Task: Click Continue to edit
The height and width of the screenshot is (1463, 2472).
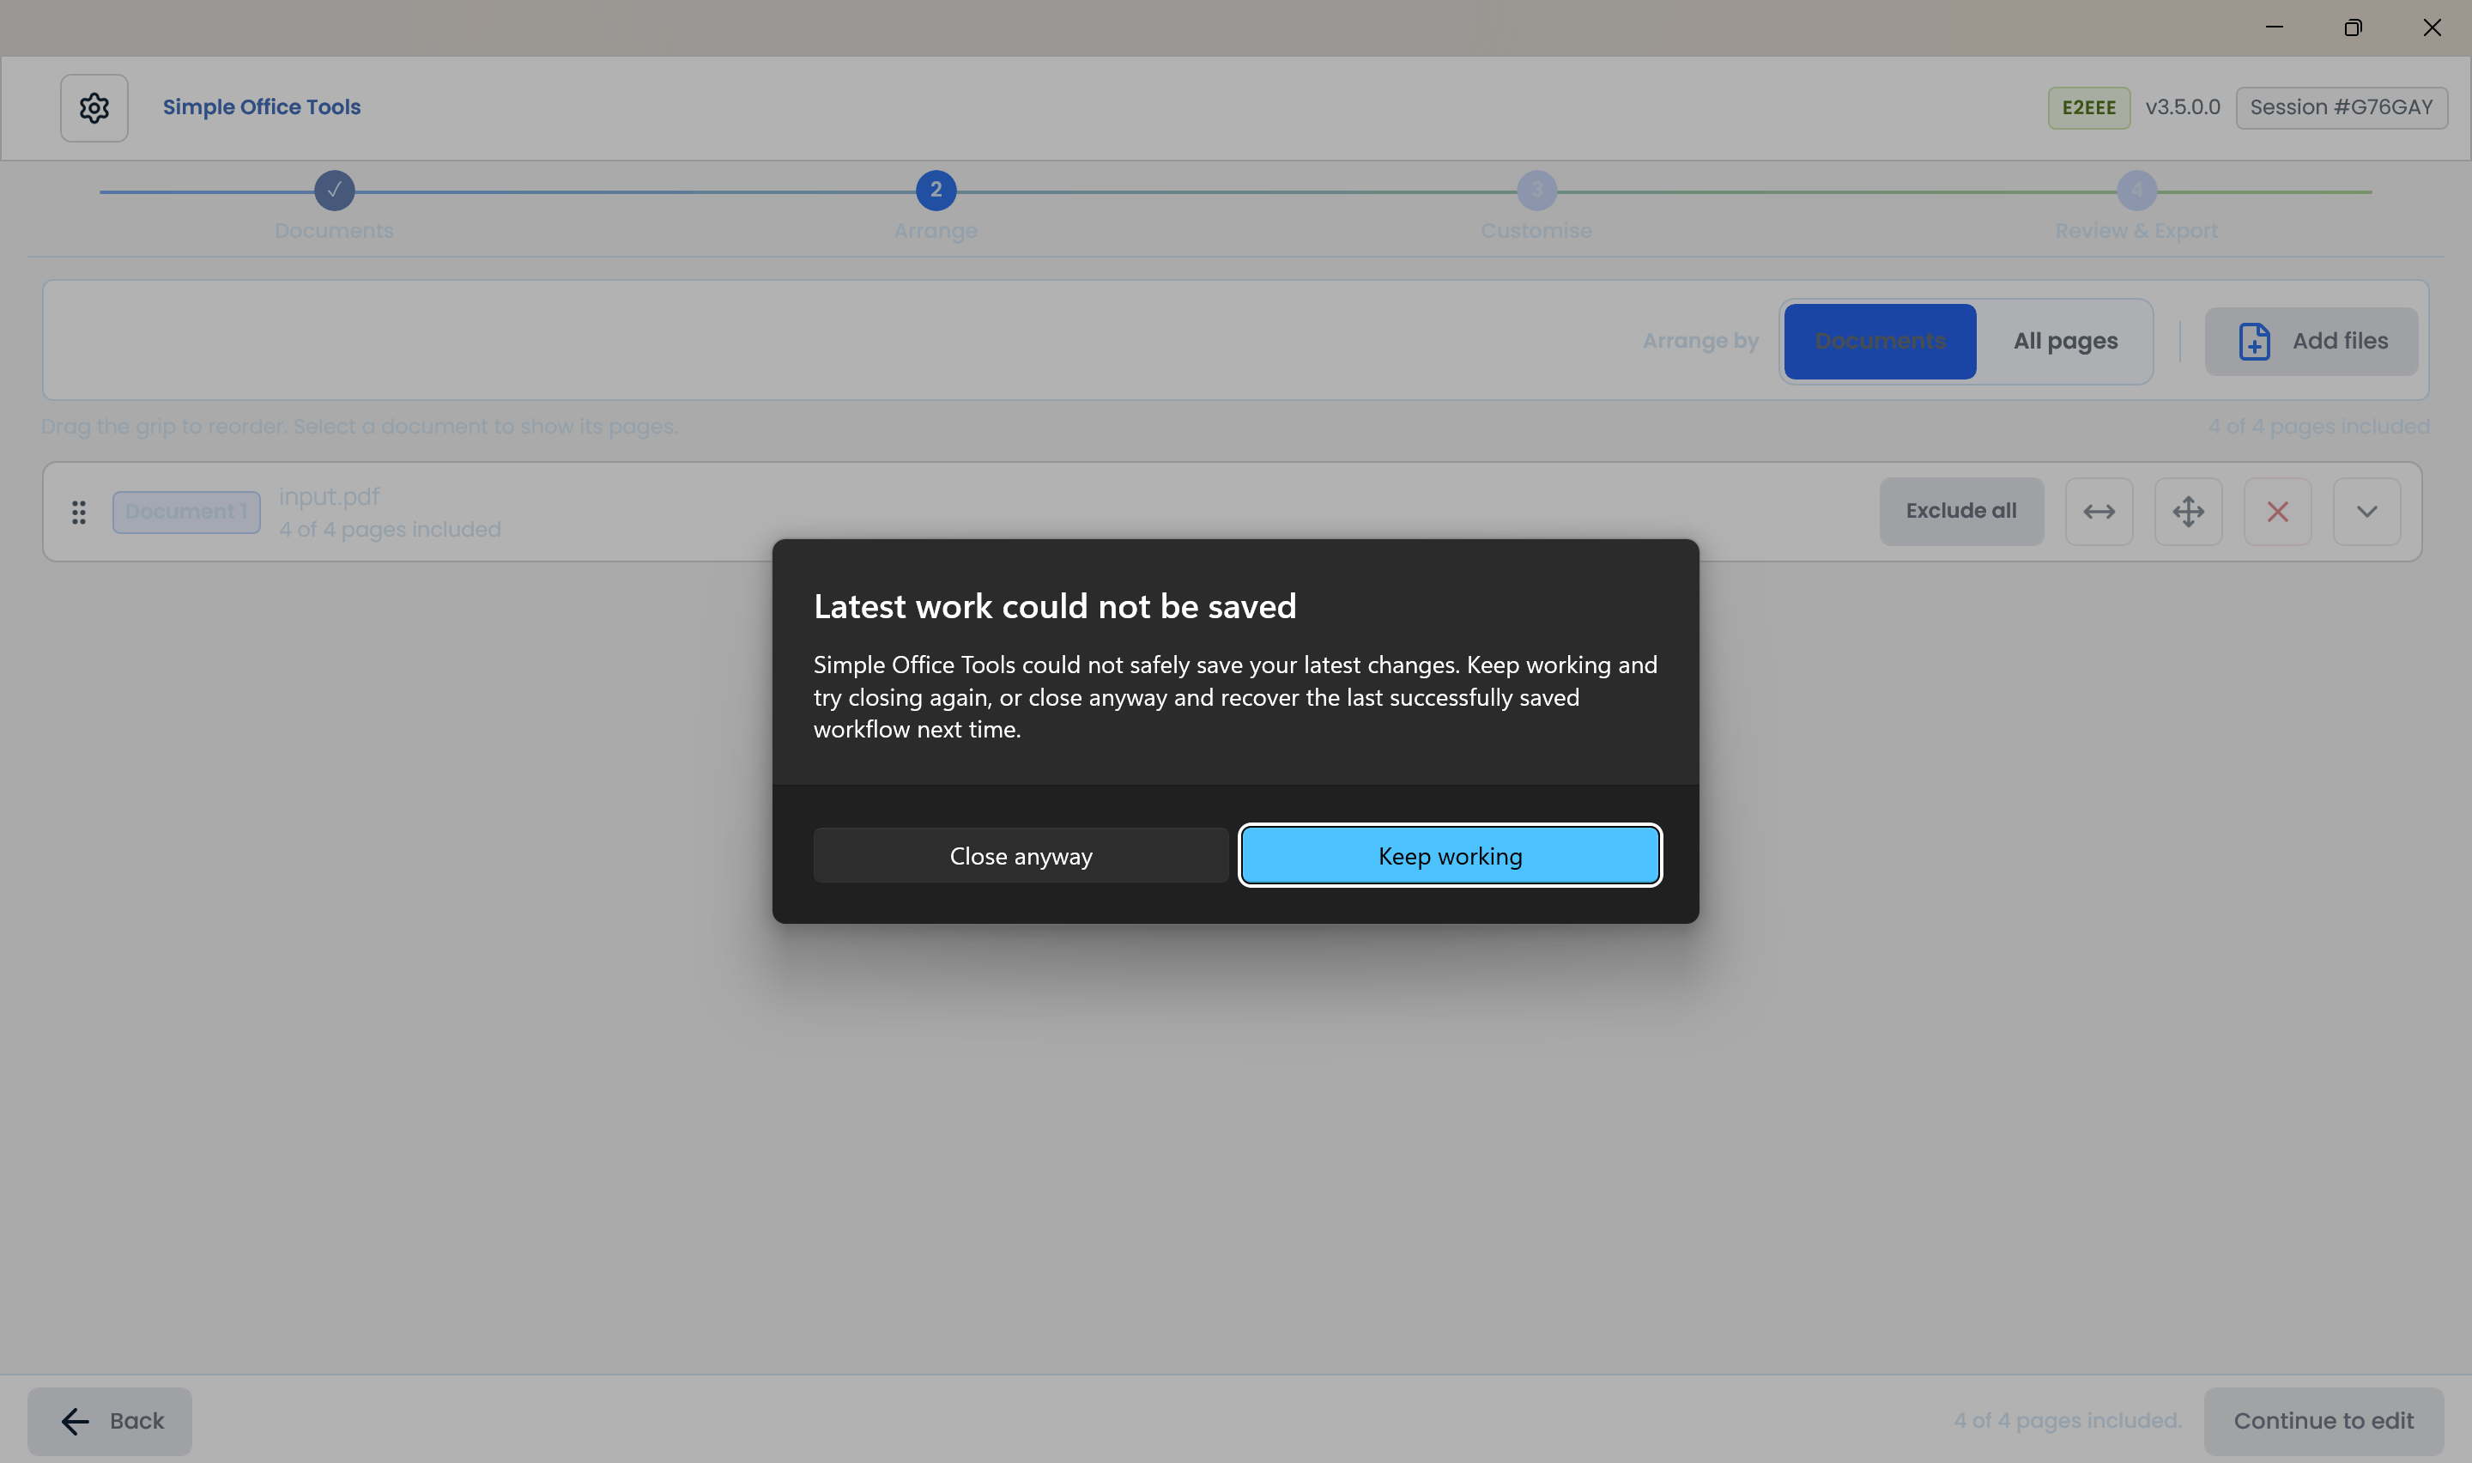Action: coord(2324,1422)
